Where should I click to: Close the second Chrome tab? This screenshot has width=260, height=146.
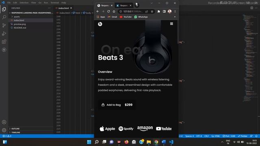point(130,5)
